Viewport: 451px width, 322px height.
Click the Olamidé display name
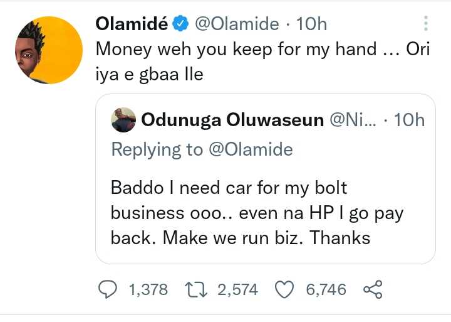click(132, 24)
